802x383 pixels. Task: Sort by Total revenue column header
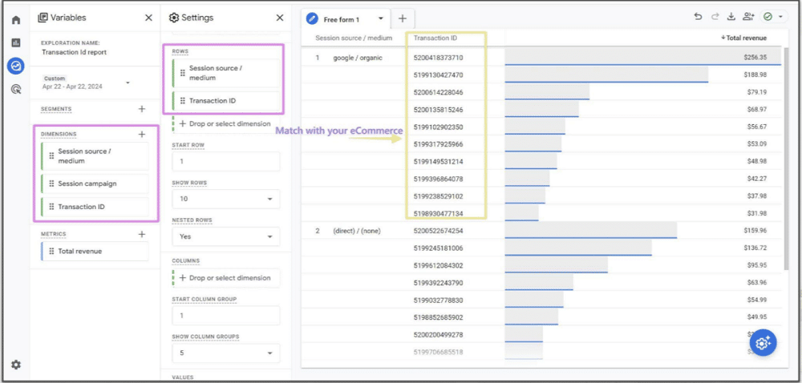click(743, 38)
